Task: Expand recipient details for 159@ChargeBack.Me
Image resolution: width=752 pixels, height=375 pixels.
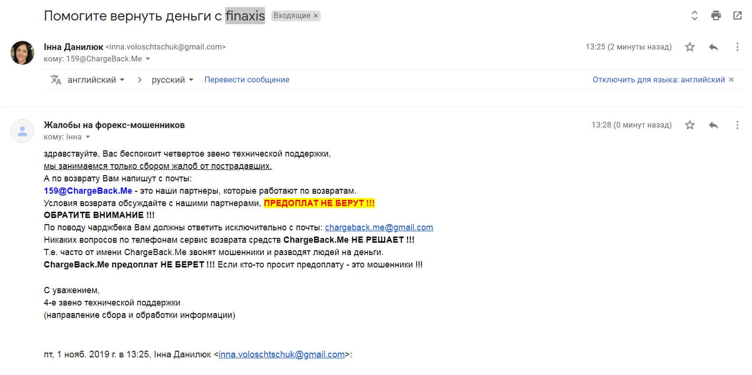Action: 148,59
